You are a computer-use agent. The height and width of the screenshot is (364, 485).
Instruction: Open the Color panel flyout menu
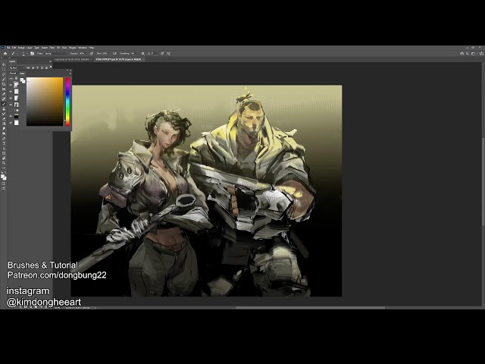(x=70, y=74)
